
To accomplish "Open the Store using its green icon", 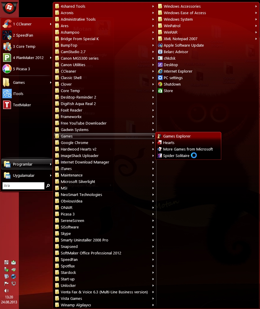I will click(160, 91).
